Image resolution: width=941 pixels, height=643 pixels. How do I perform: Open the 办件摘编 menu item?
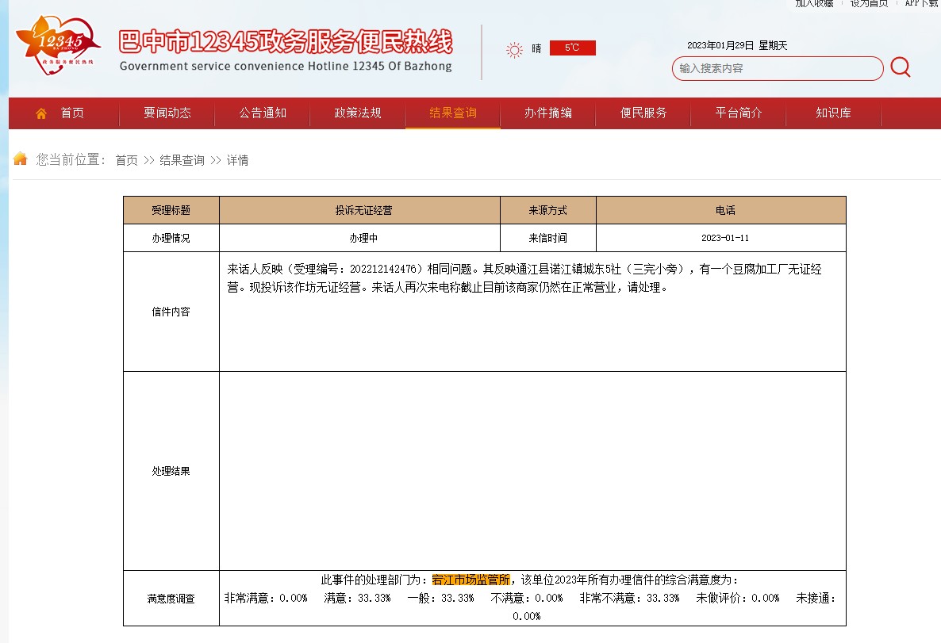pos(548,113)
